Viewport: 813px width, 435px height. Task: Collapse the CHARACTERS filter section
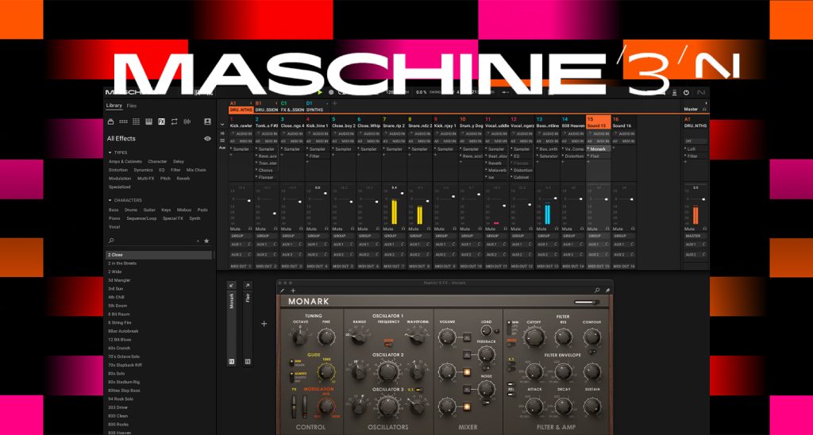tap(110, 200)
